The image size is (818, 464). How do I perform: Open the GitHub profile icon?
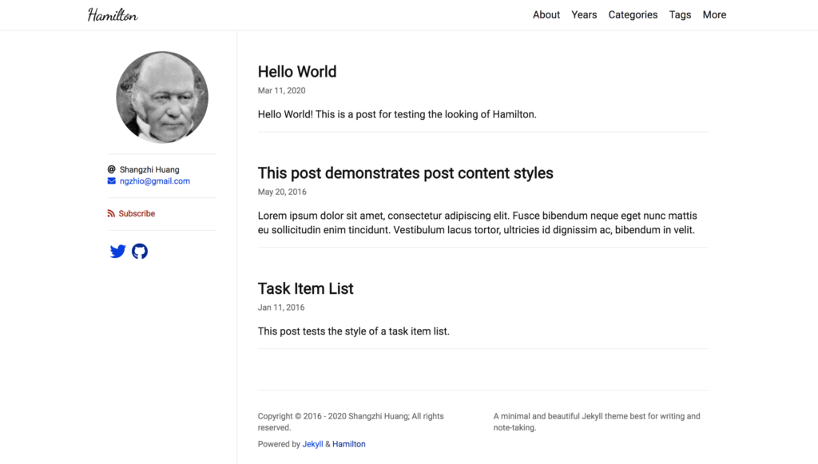(x=140, y=252)
